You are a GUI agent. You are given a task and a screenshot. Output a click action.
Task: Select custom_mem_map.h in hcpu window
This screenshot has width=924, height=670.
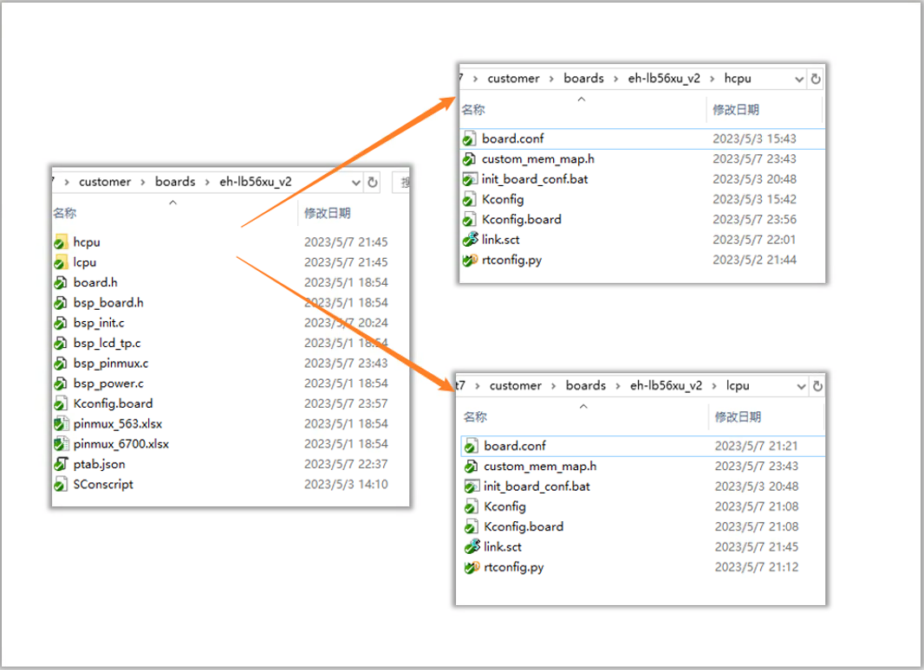pyautogui.click(x=538, y=158)
